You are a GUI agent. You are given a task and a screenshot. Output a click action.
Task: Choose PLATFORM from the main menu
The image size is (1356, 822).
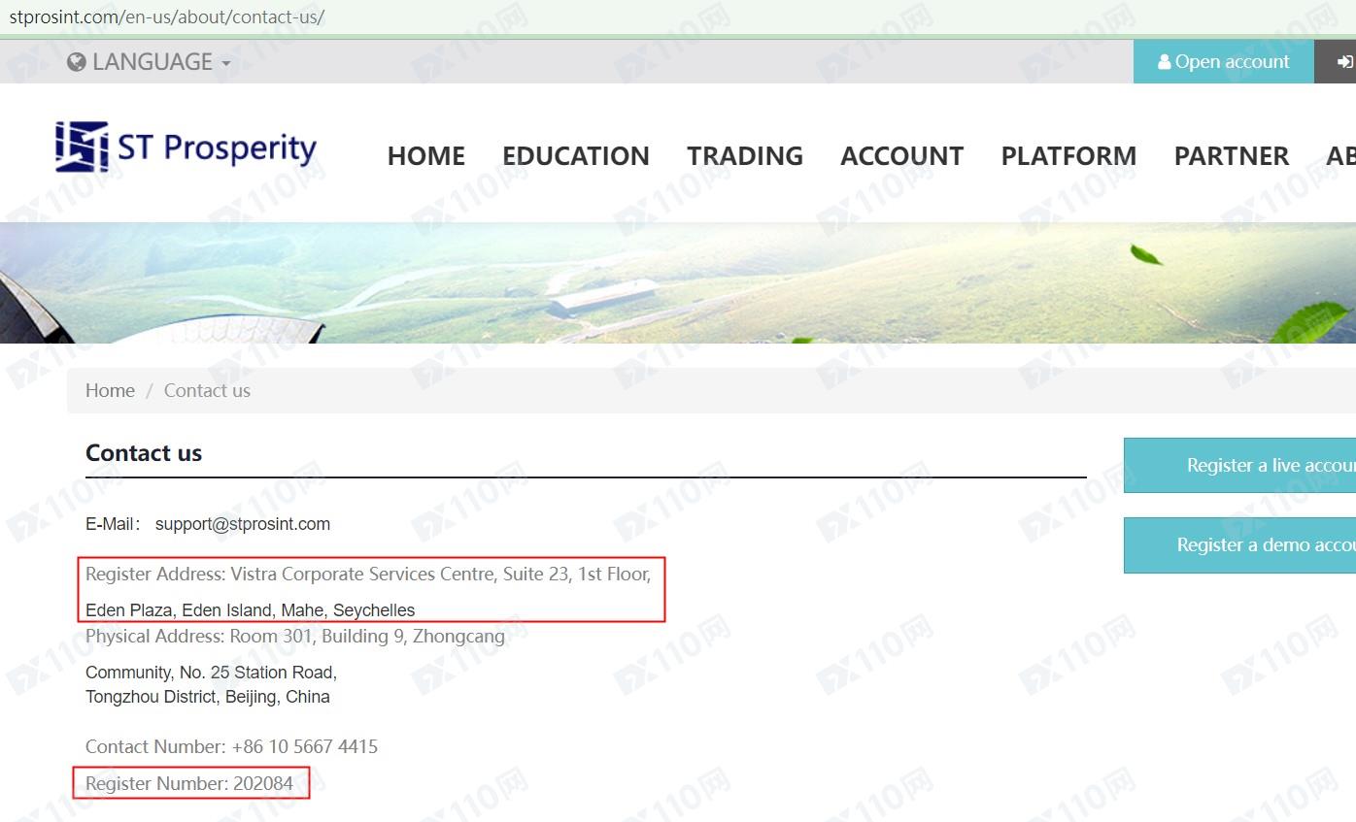pos(1068,156)
